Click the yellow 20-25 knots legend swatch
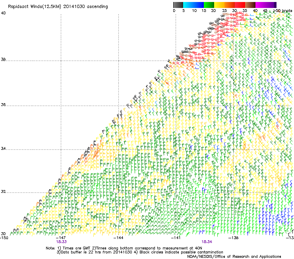The image size is (294, 259). (219, 5)
